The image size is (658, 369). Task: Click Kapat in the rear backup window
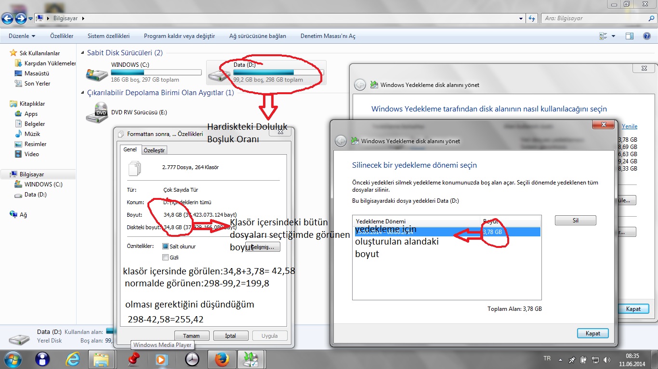pos(633,309)
